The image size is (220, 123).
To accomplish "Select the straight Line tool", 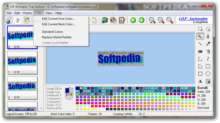I will (x=200, y=44).
